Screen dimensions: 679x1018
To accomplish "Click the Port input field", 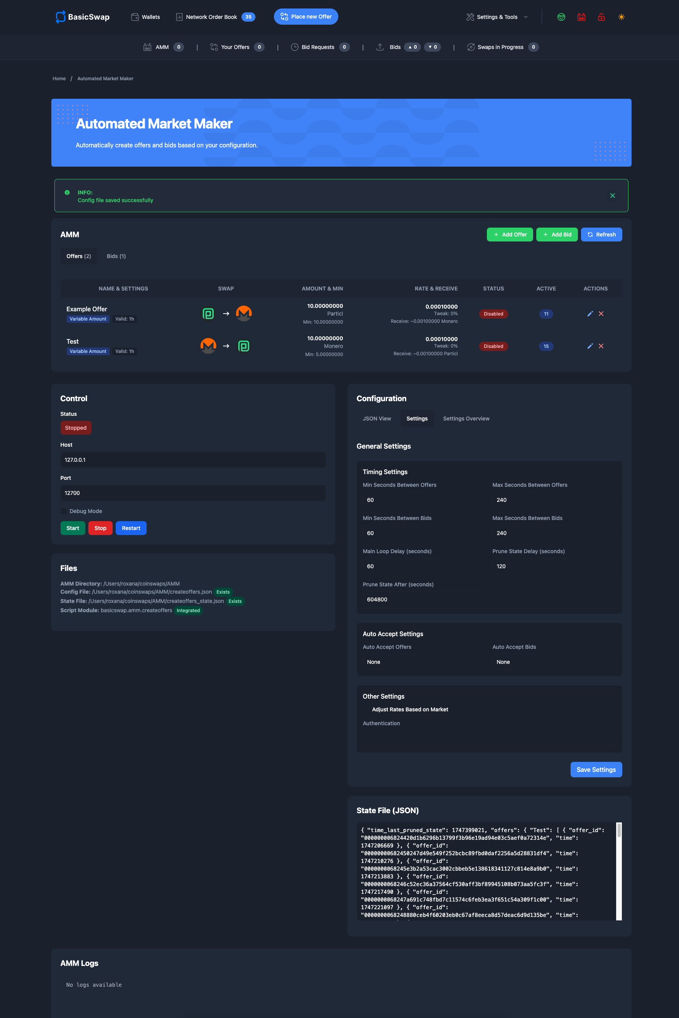I will point(193,493).
